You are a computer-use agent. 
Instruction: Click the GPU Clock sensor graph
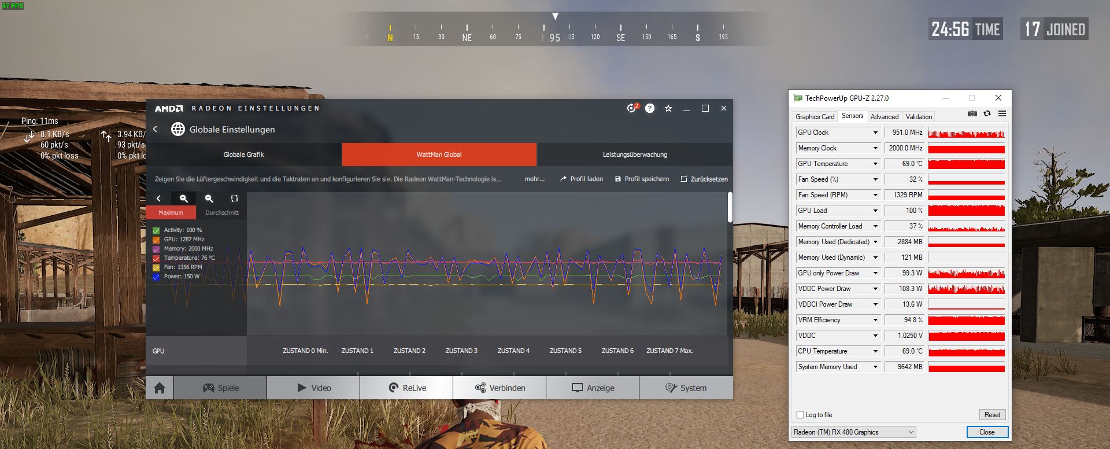tap(966, 133)
